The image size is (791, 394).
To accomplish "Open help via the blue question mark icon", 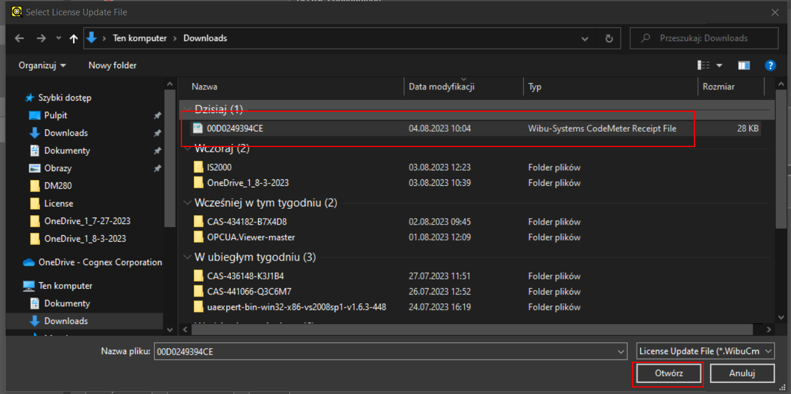I will [x=770, y=65].
